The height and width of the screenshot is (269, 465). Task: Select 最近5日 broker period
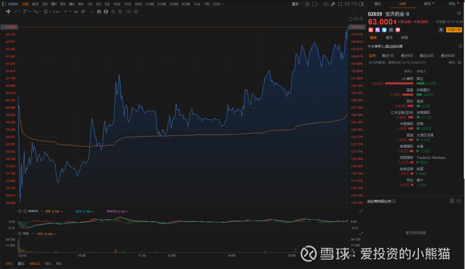pos(406,56)
